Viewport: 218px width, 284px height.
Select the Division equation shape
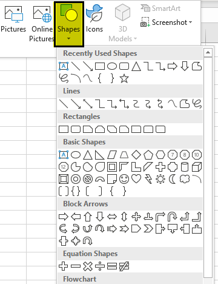coord(100,266)
